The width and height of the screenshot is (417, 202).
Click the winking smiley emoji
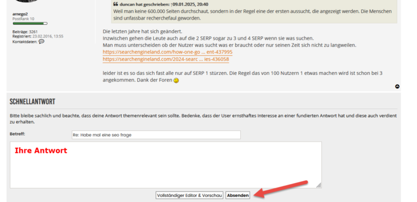176,80
